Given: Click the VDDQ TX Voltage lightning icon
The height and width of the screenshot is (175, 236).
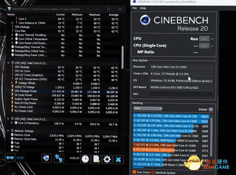Looking at the screenshot, I should click(x=13, y=87).
